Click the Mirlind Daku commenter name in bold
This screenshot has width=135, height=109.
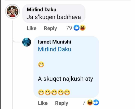click(x=41, y=10)
